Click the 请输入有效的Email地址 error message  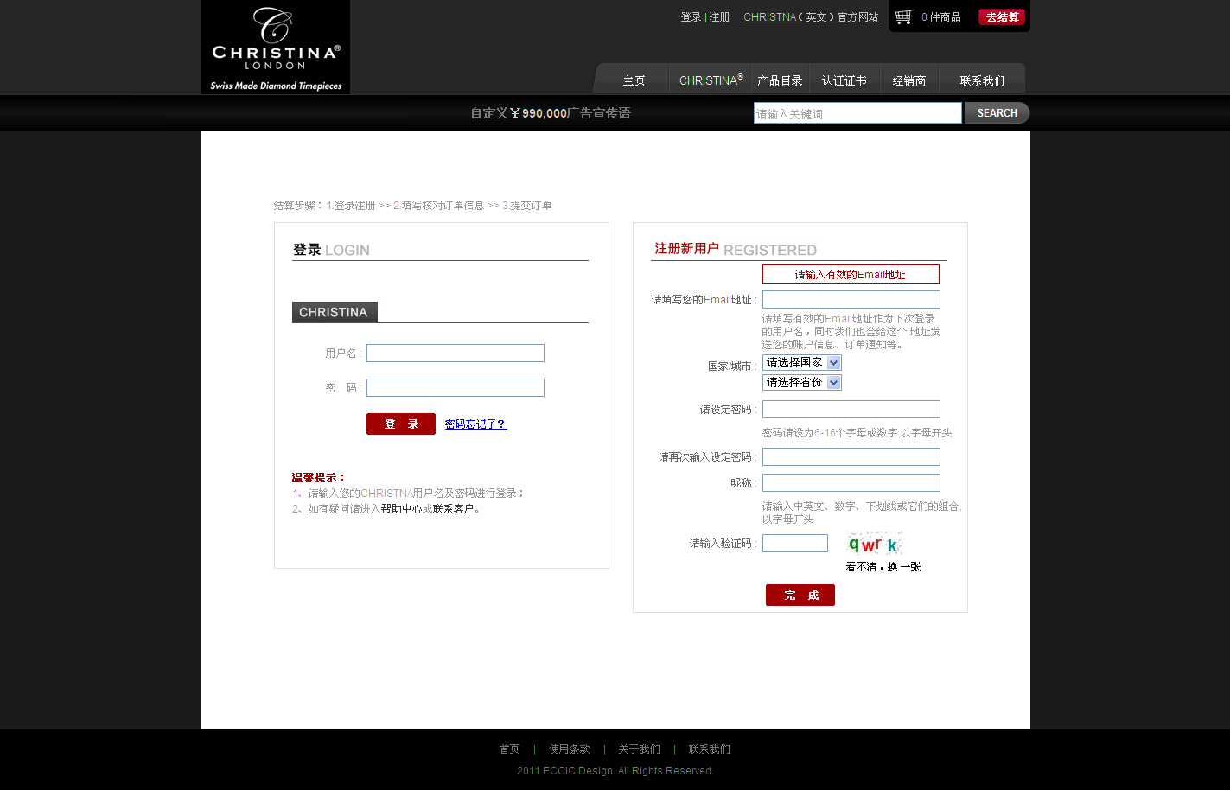[851, 274]
